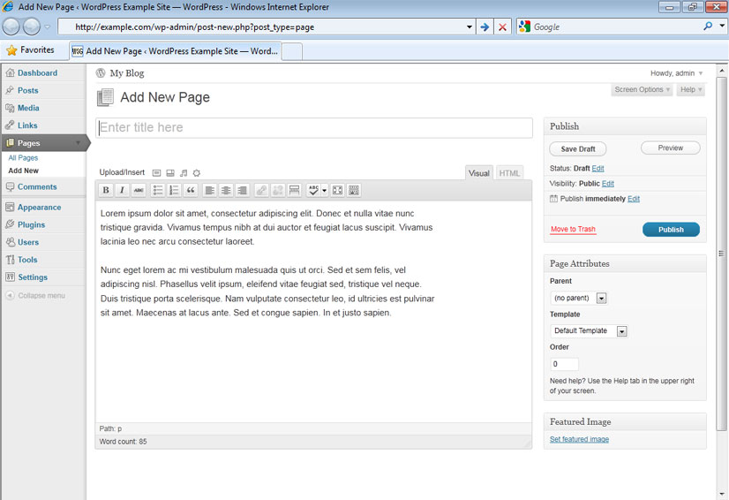Click the Set featured image link
Screen dimensions: 729x500
579,439
